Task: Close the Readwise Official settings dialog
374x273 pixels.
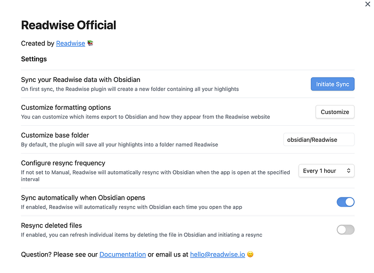Action: click(x=368, y=4)
